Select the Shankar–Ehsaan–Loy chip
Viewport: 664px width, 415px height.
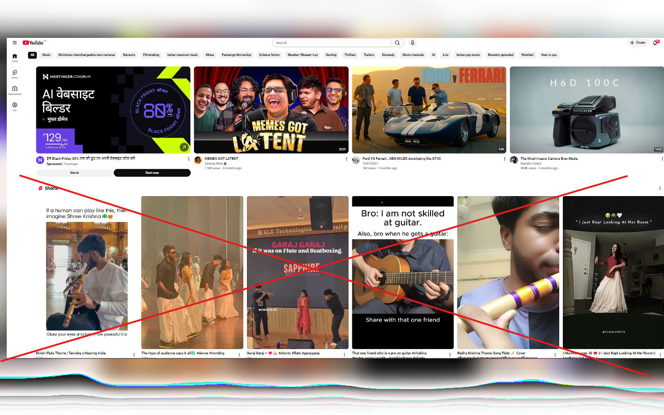click(x=303, y=55)
